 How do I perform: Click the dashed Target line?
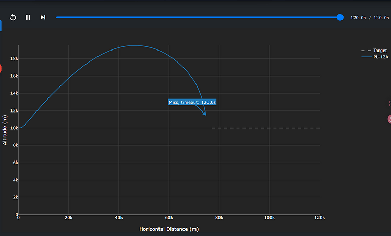point(266,128)
